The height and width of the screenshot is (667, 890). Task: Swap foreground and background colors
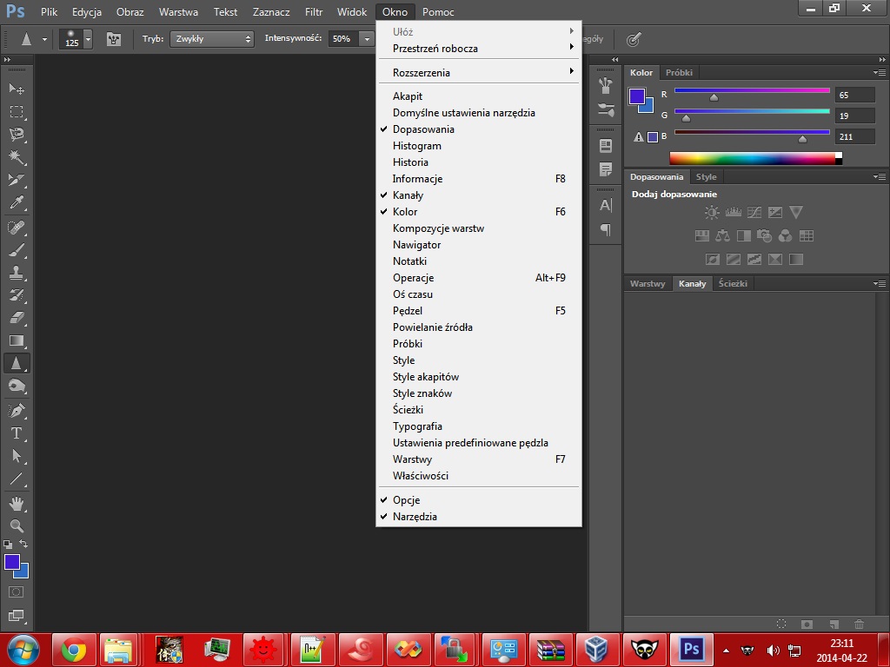[x=23, y=544]
